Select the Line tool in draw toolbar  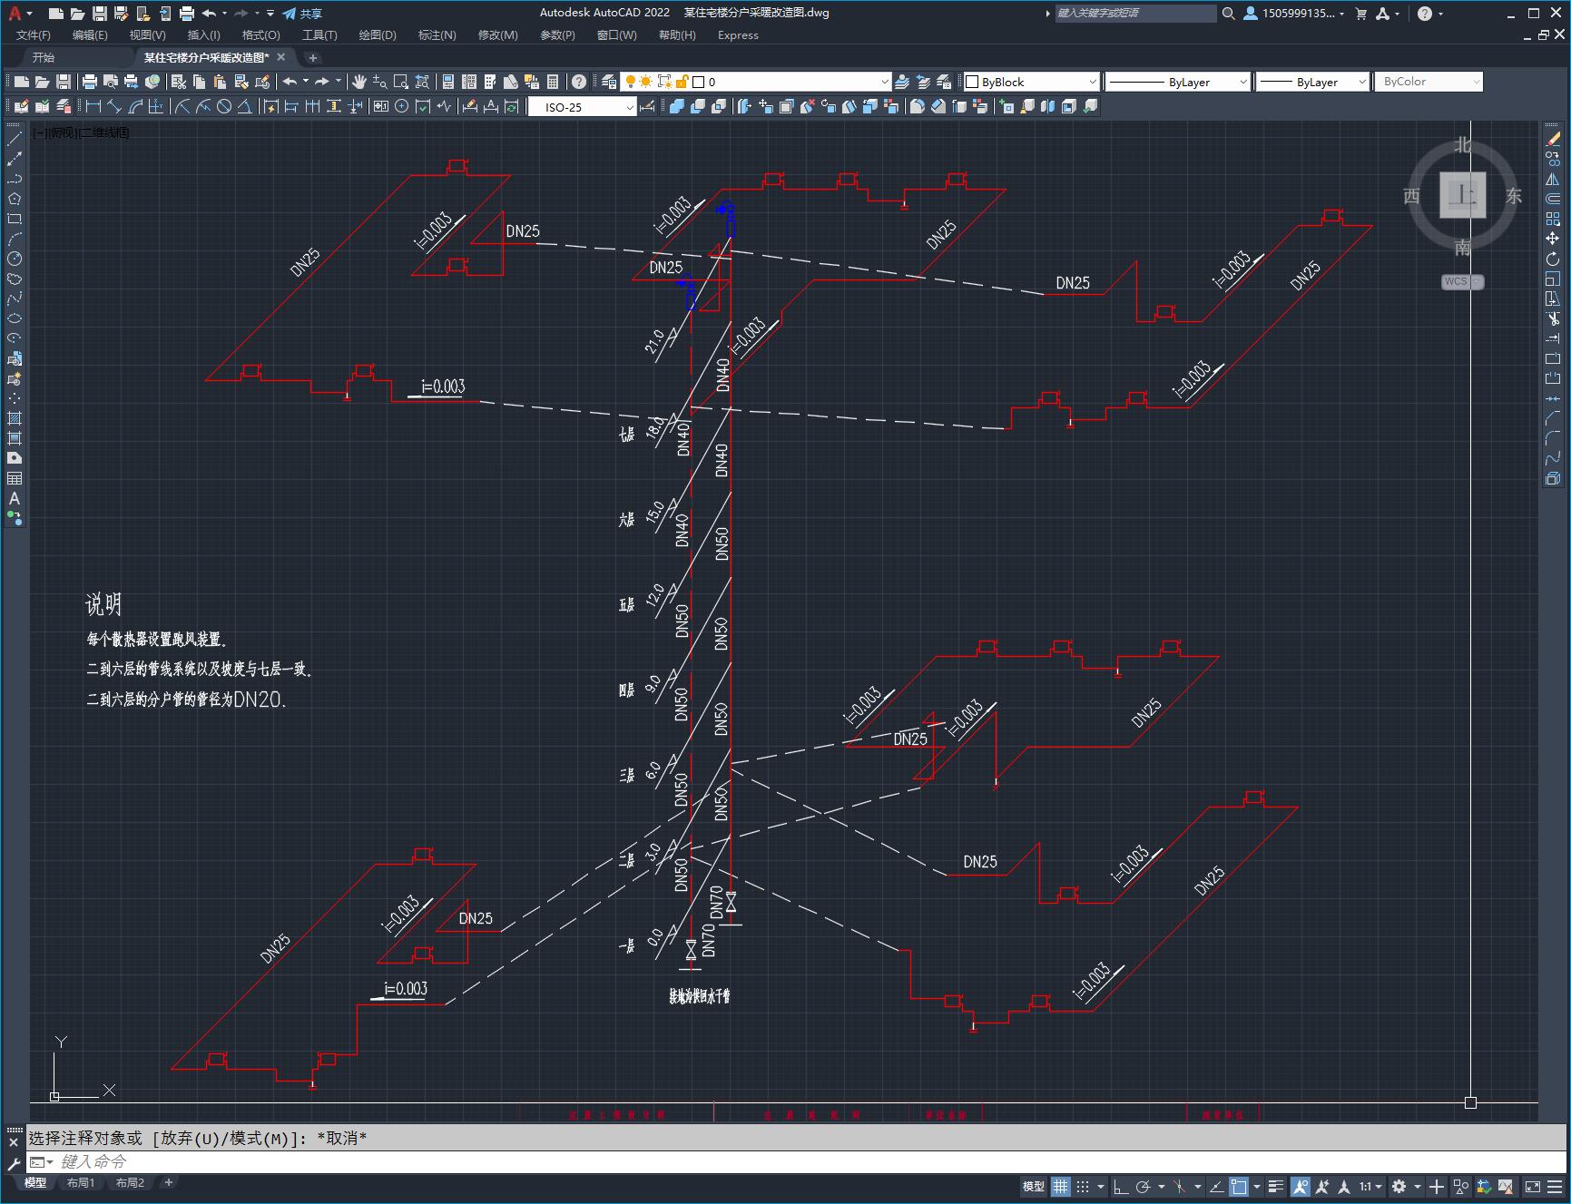click(x=15, y=139)
